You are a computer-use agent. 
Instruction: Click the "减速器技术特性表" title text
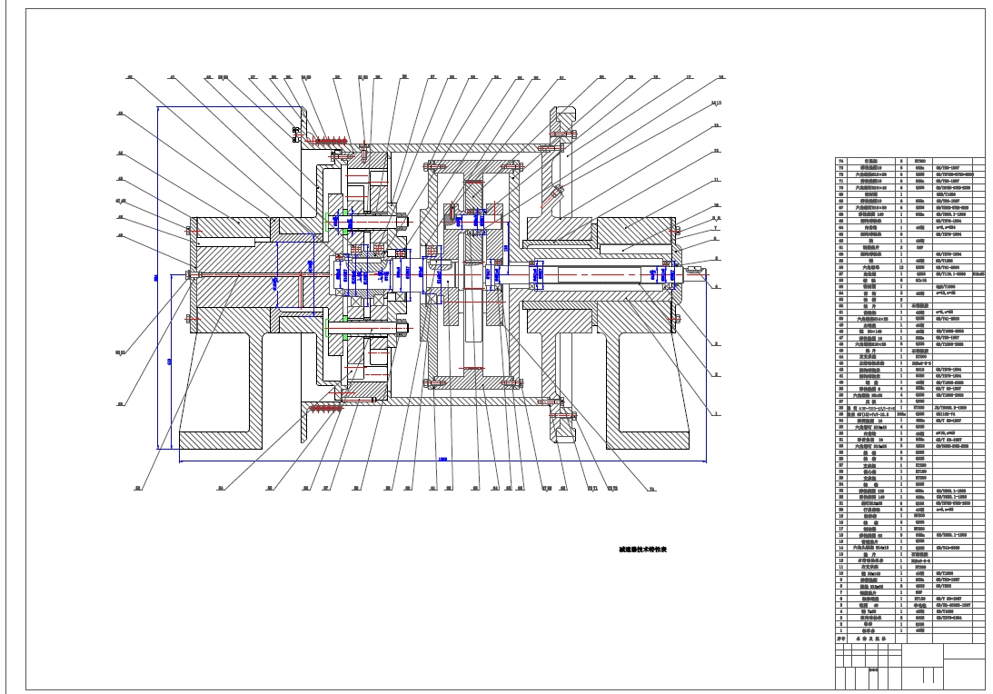click(x=642, y=550)
